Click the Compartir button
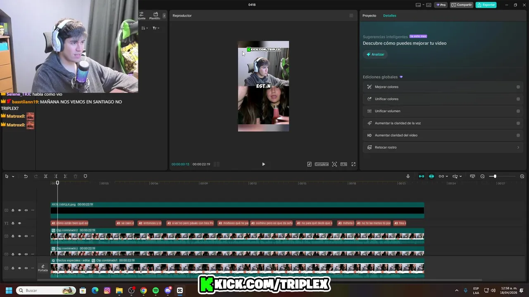Viewport: 529px width, 297px height. coord(462,5)
